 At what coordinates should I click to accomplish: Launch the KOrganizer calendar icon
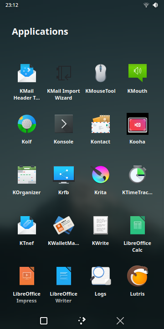27,175
